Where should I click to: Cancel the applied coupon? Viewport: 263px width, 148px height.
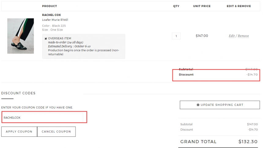[x=56, y=131]
